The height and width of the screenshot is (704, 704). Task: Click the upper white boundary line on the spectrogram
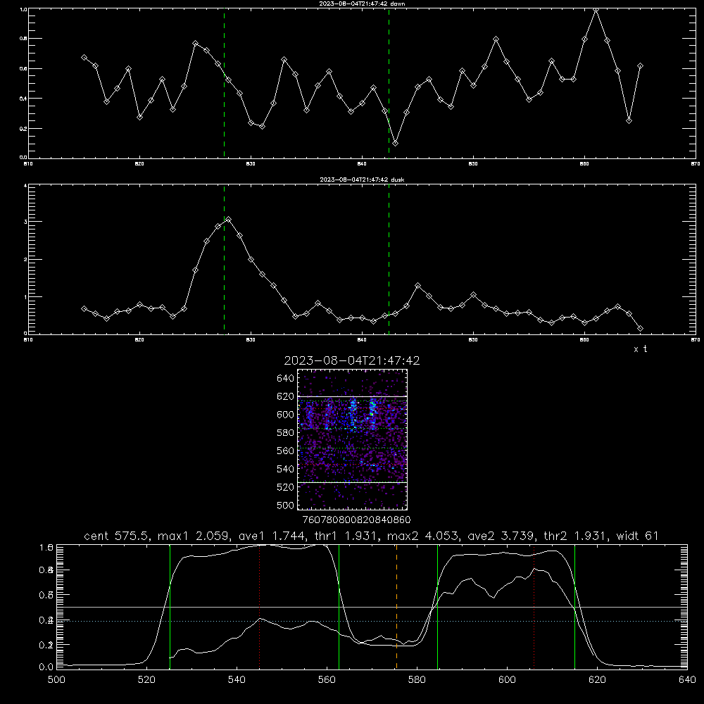(x=353, y=396)
